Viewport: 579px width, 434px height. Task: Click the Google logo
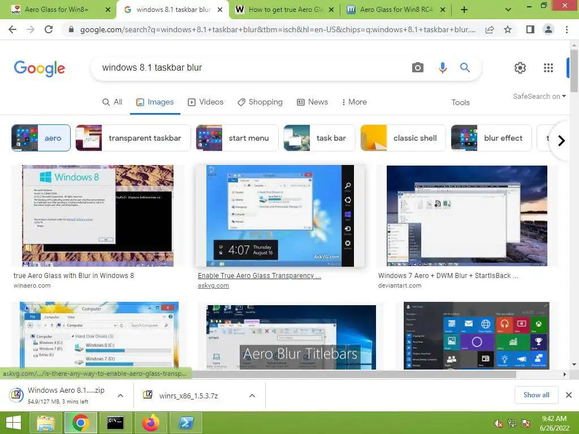40,68
